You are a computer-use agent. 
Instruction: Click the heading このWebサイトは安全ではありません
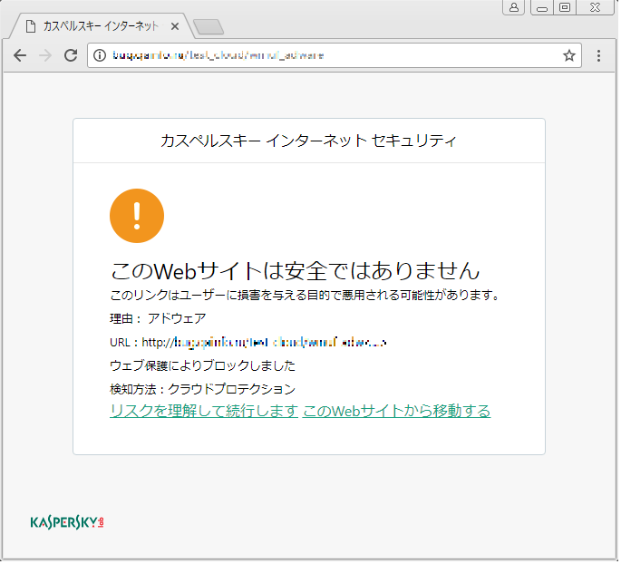(x=296, y=272)
